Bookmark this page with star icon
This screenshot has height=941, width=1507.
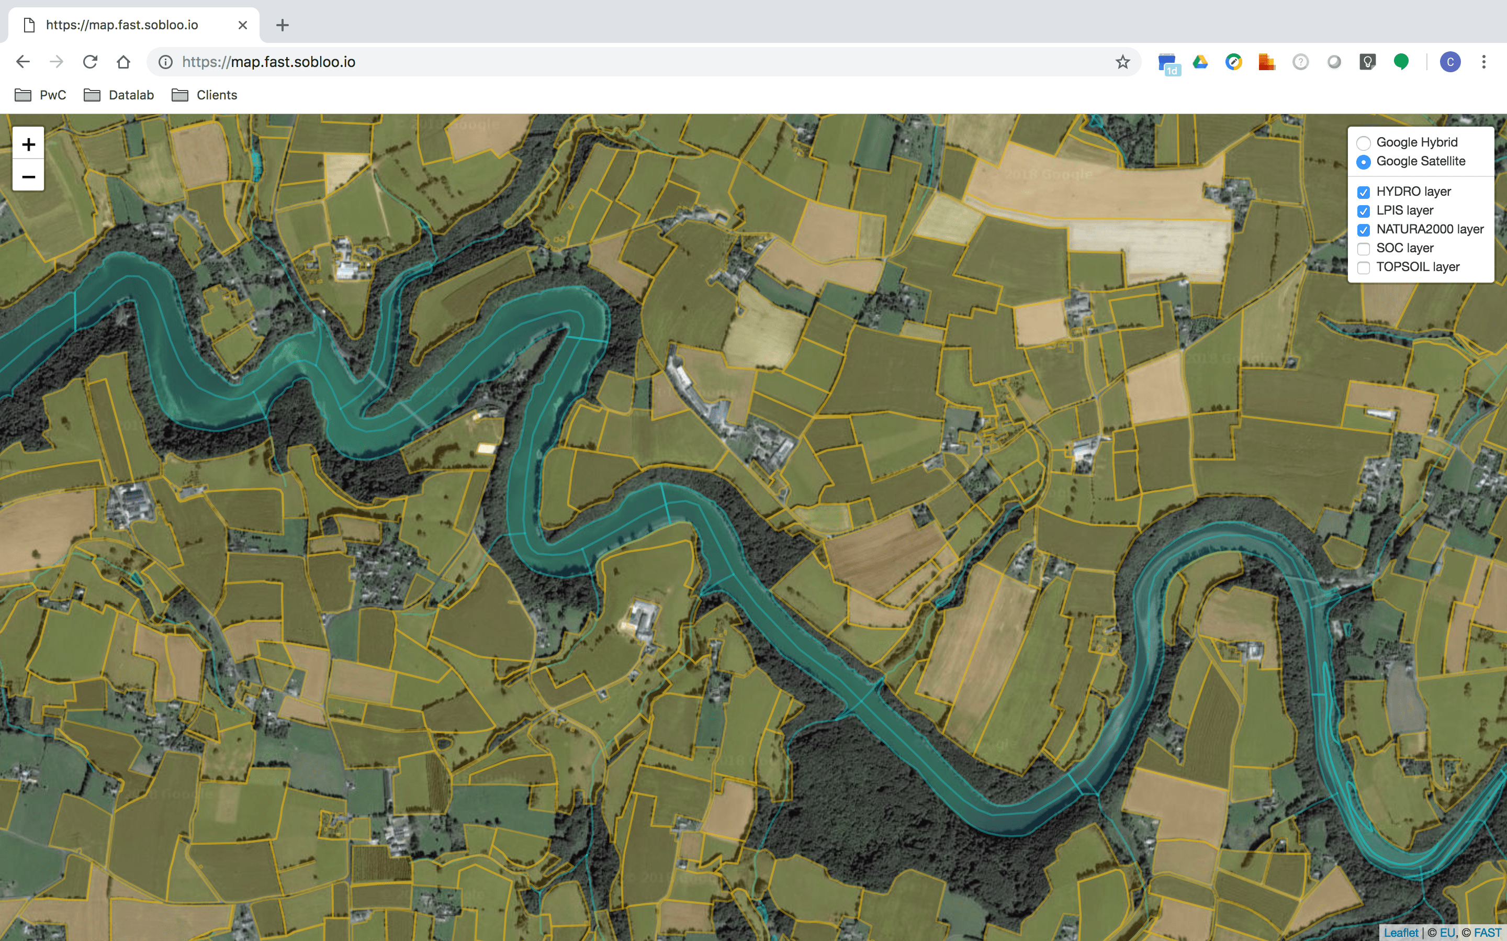1122,62
